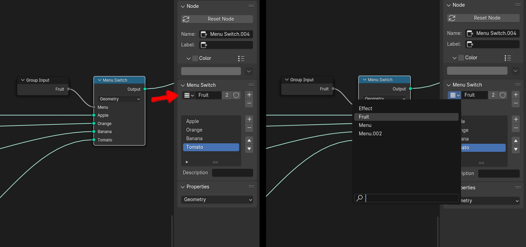Viewport: 526px width, 247px height.
Task: Select Banana in the enum items list
Action: point(211,138)
